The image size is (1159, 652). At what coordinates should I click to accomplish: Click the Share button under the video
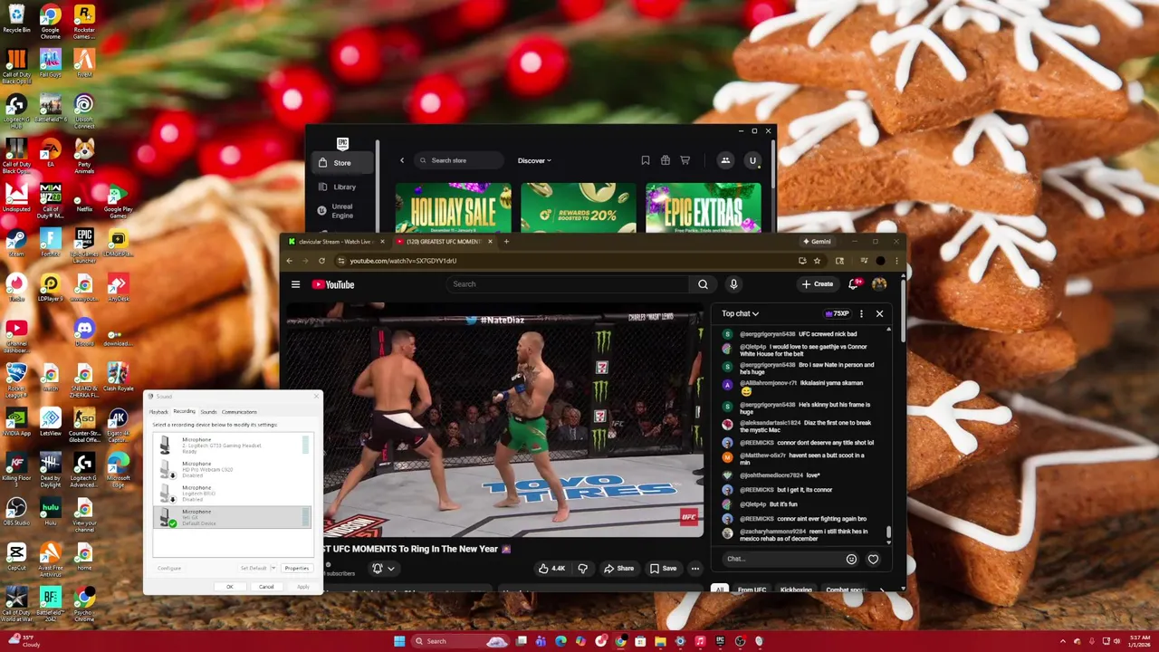pos(619,569)
